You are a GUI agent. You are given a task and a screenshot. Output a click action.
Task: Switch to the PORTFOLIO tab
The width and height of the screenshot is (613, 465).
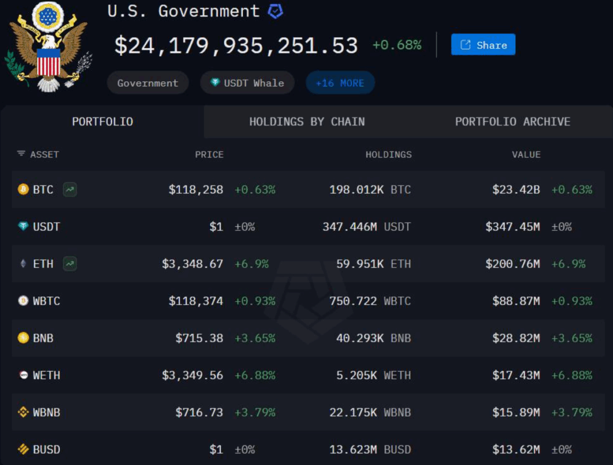pyautogui.click(x=102, y=121)
